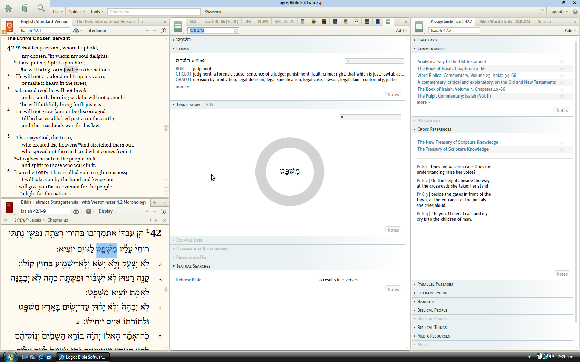
Task: Switch to The New International Version tab
Action: point(105,22)
